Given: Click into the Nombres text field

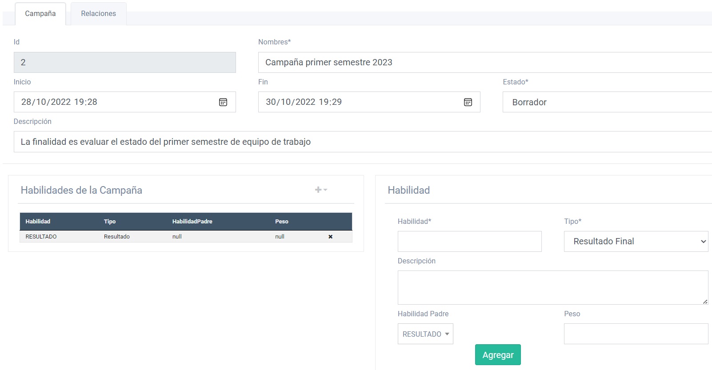Looking at the screenshot, I should point(484,63).
